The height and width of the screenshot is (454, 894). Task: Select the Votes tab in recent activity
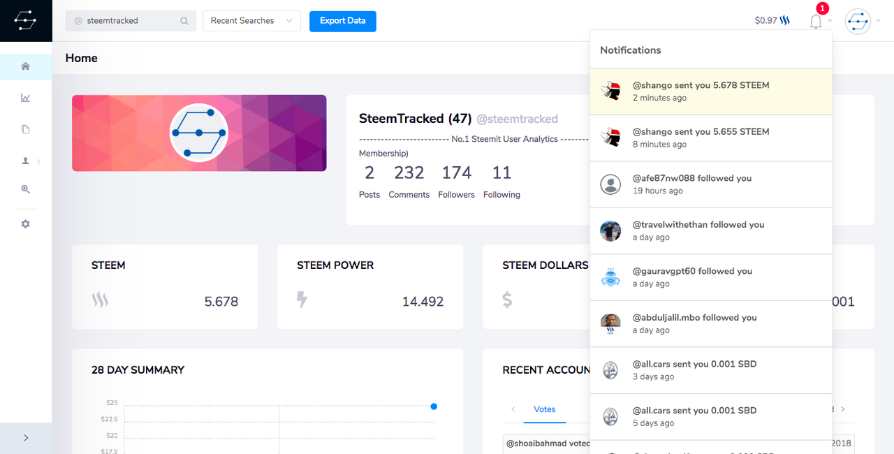[x=545, y=409]
